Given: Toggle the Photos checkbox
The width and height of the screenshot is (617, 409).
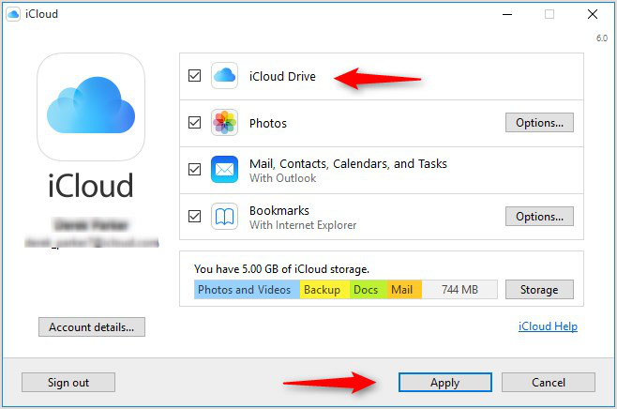Looking at the screenshot, I should coord(194,123).
